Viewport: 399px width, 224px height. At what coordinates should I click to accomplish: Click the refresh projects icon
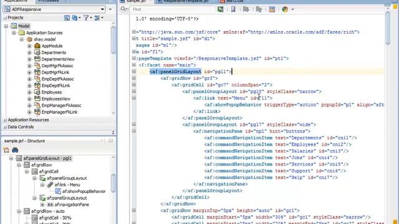75,18
